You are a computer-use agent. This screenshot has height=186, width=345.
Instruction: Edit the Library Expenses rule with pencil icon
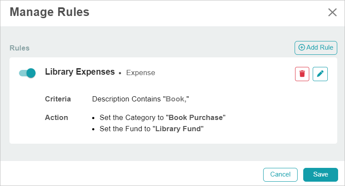click(x=320, y=74)
